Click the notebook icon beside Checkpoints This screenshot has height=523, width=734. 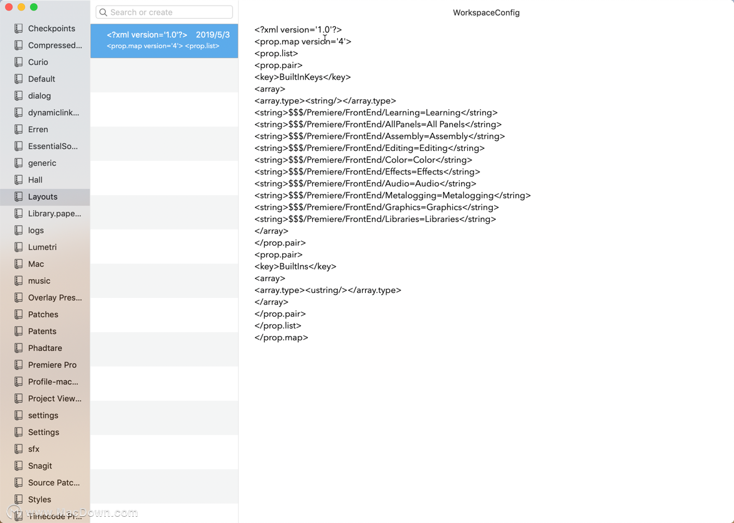coord(19,29)
